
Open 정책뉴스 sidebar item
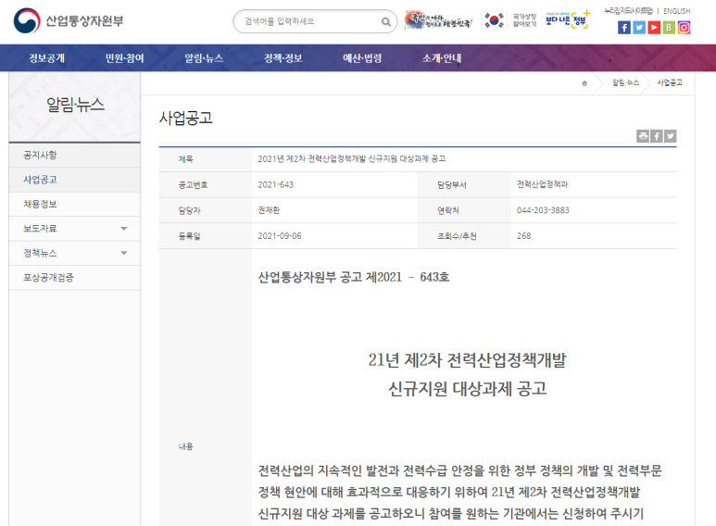point(40,253)
